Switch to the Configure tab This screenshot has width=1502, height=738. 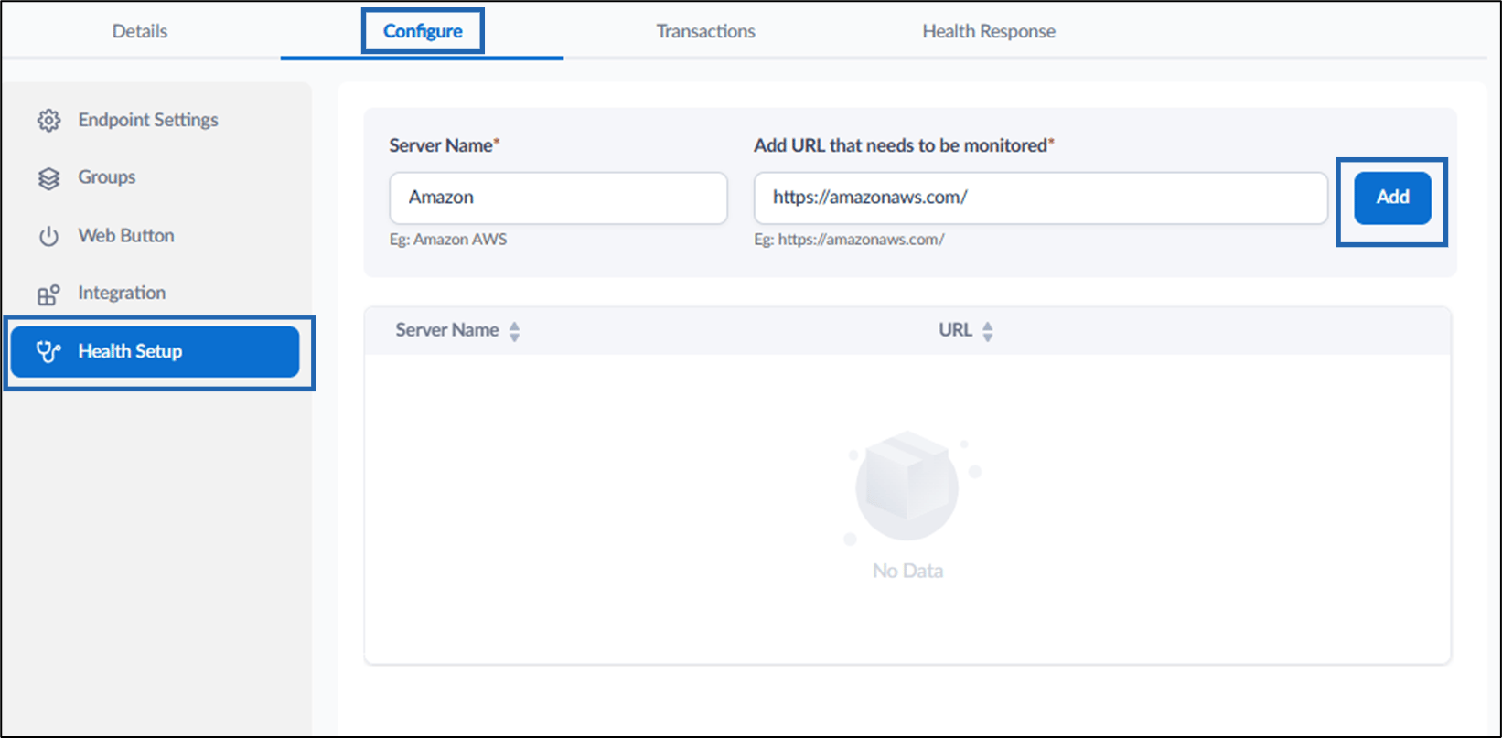(423, 31)
